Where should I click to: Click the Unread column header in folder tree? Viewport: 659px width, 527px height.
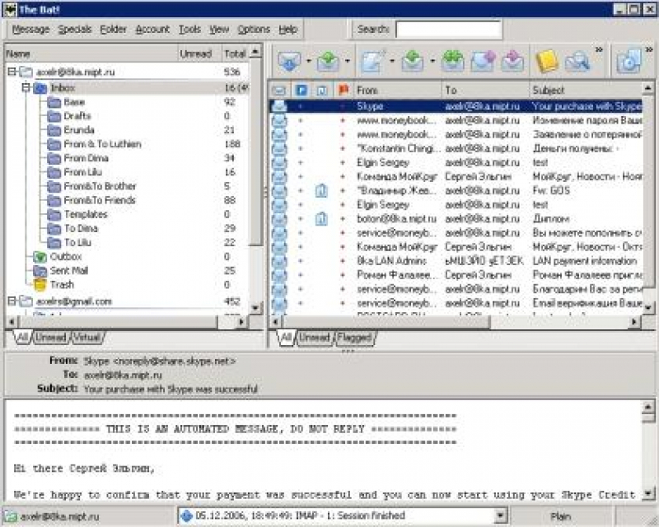click(x=199, y=54)
